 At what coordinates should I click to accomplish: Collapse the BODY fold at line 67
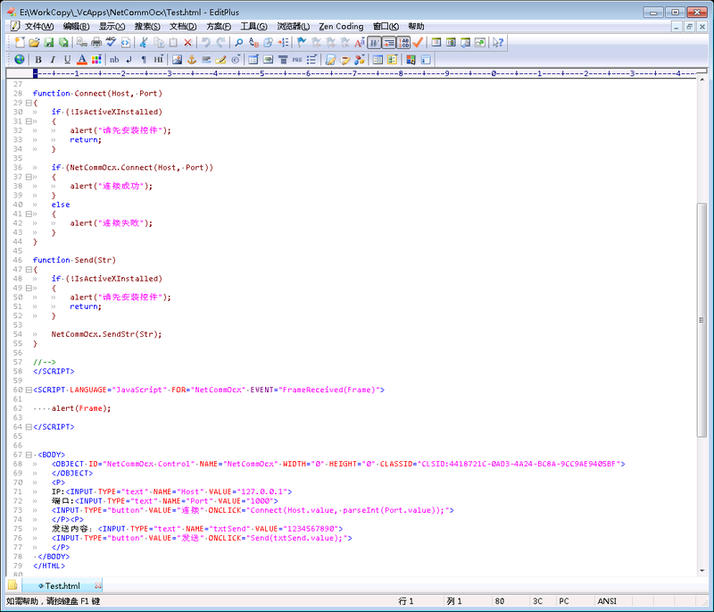pyautogui.click(x=29, y=455)
